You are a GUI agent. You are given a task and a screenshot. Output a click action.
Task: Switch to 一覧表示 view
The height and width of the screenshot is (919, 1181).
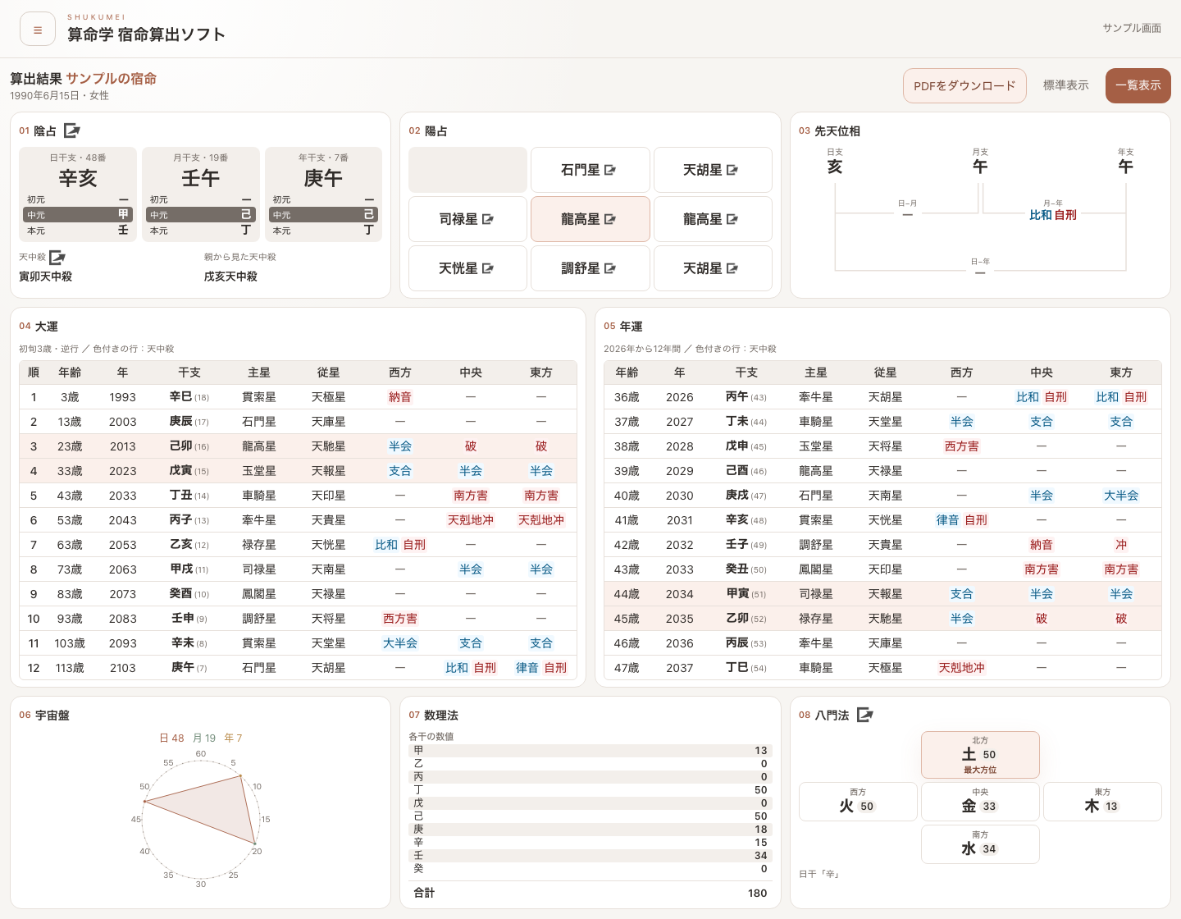(1138, 85)
